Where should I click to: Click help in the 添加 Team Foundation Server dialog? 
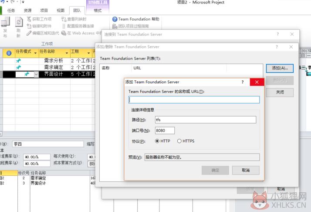(242, 82)
